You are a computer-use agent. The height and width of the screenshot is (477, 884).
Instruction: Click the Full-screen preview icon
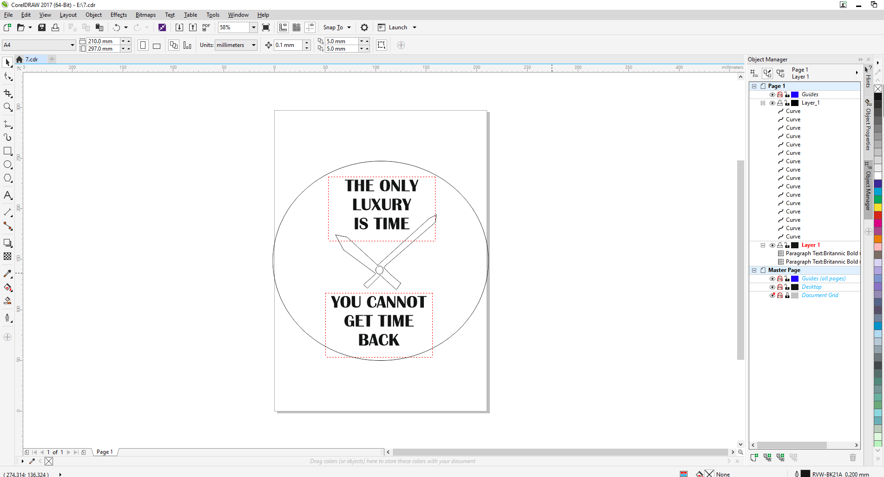coord(266,27)
